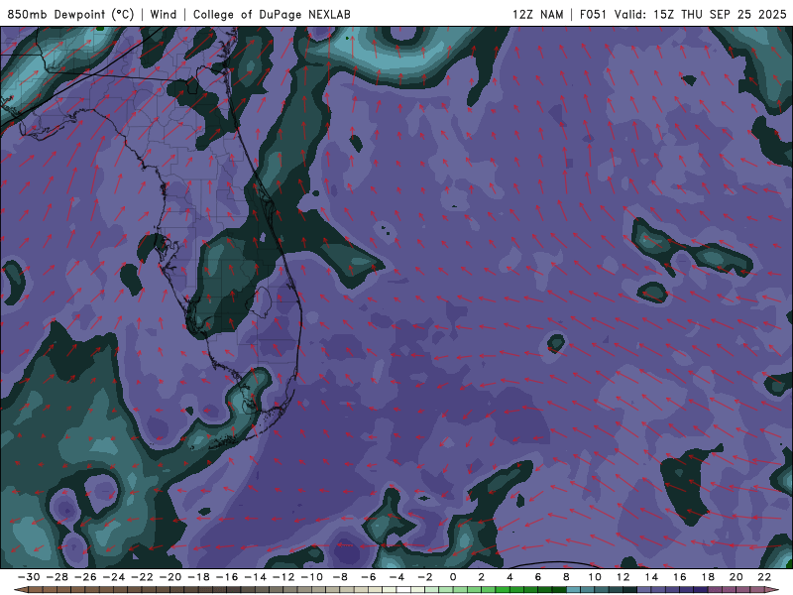Click "Valid: 15Z THU SEP 25 2025" text
This screenshot has width=793, height=595.
(x=701, y=15)
